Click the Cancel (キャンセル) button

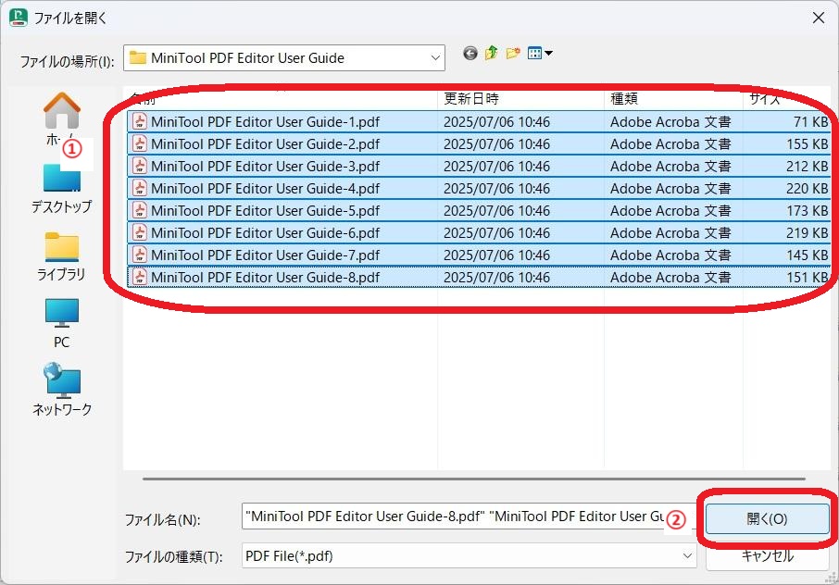pos(768,556)
